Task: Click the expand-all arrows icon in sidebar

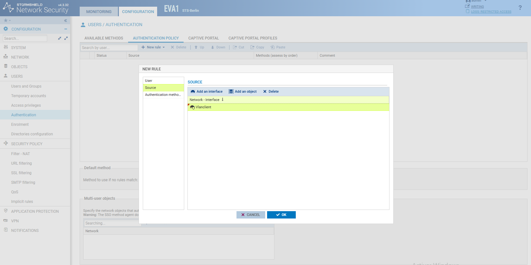Action: (66, 38)
